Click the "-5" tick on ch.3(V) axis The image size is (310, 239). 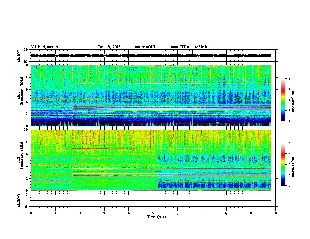[x=27, y=207]
